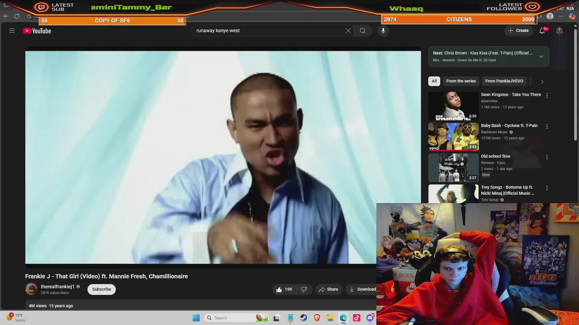The width and height of the screenshot is (579, 325).
Task: Open the Edge Copilot icon
Action: 572,16
